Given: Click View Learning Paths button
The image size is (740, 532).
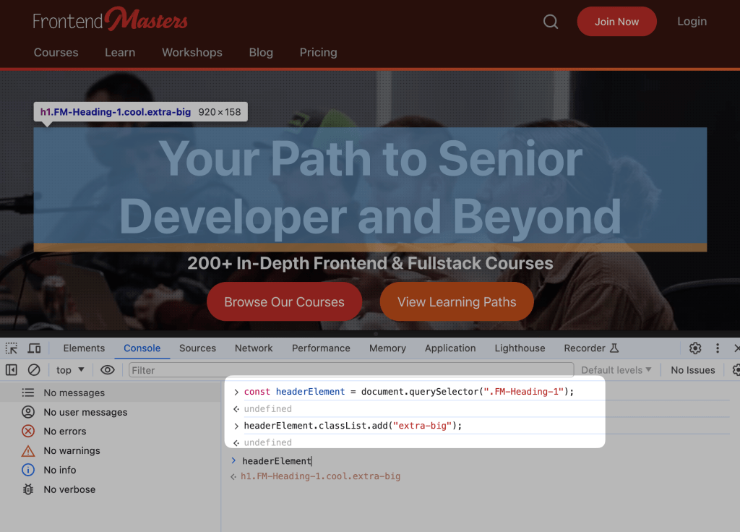Looking at the screenshot, I should tap(457, 301).
